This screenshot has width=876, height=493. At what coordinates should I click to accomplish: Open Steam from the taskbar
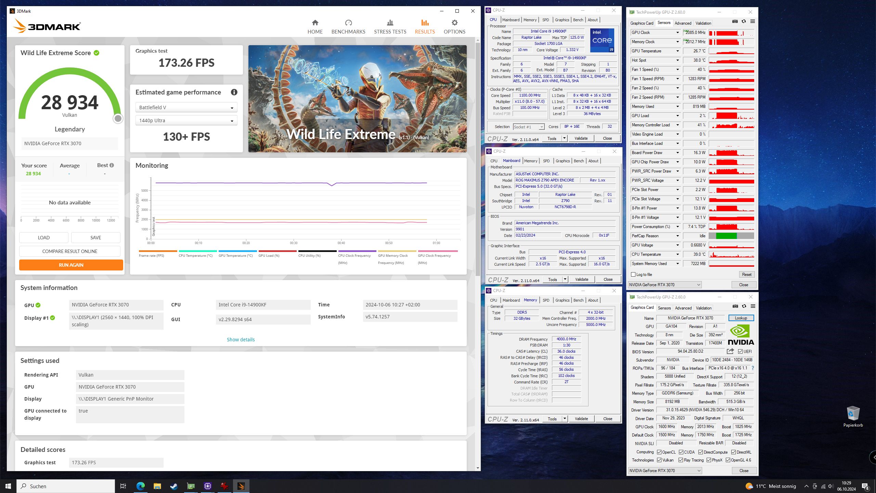(x=174, y=486)
